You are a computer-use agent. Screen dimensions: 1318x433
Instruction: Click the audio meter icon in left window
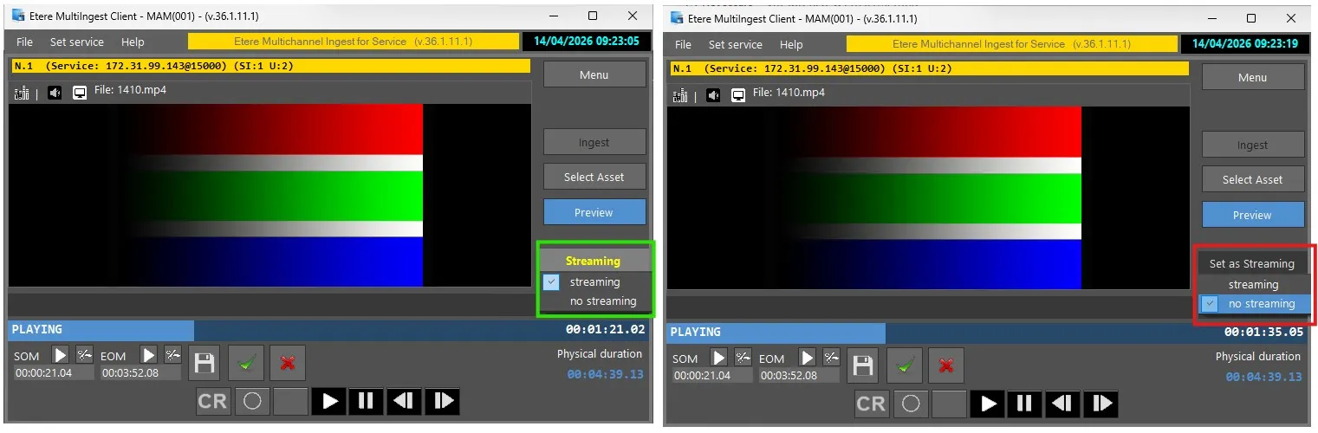pyautogui.click(x=23, y=93)
